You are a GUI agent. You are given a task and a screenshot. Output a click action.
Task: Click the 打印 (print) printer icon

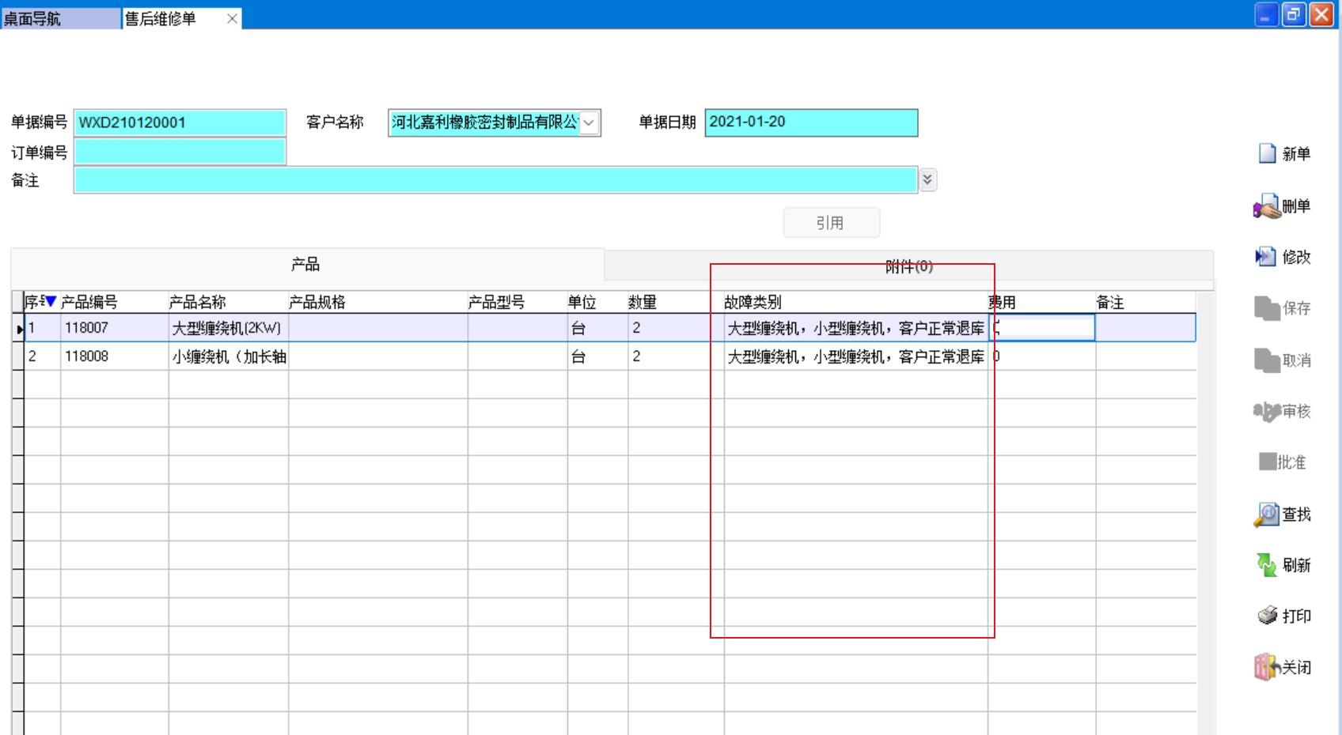tap(1267, 616)
